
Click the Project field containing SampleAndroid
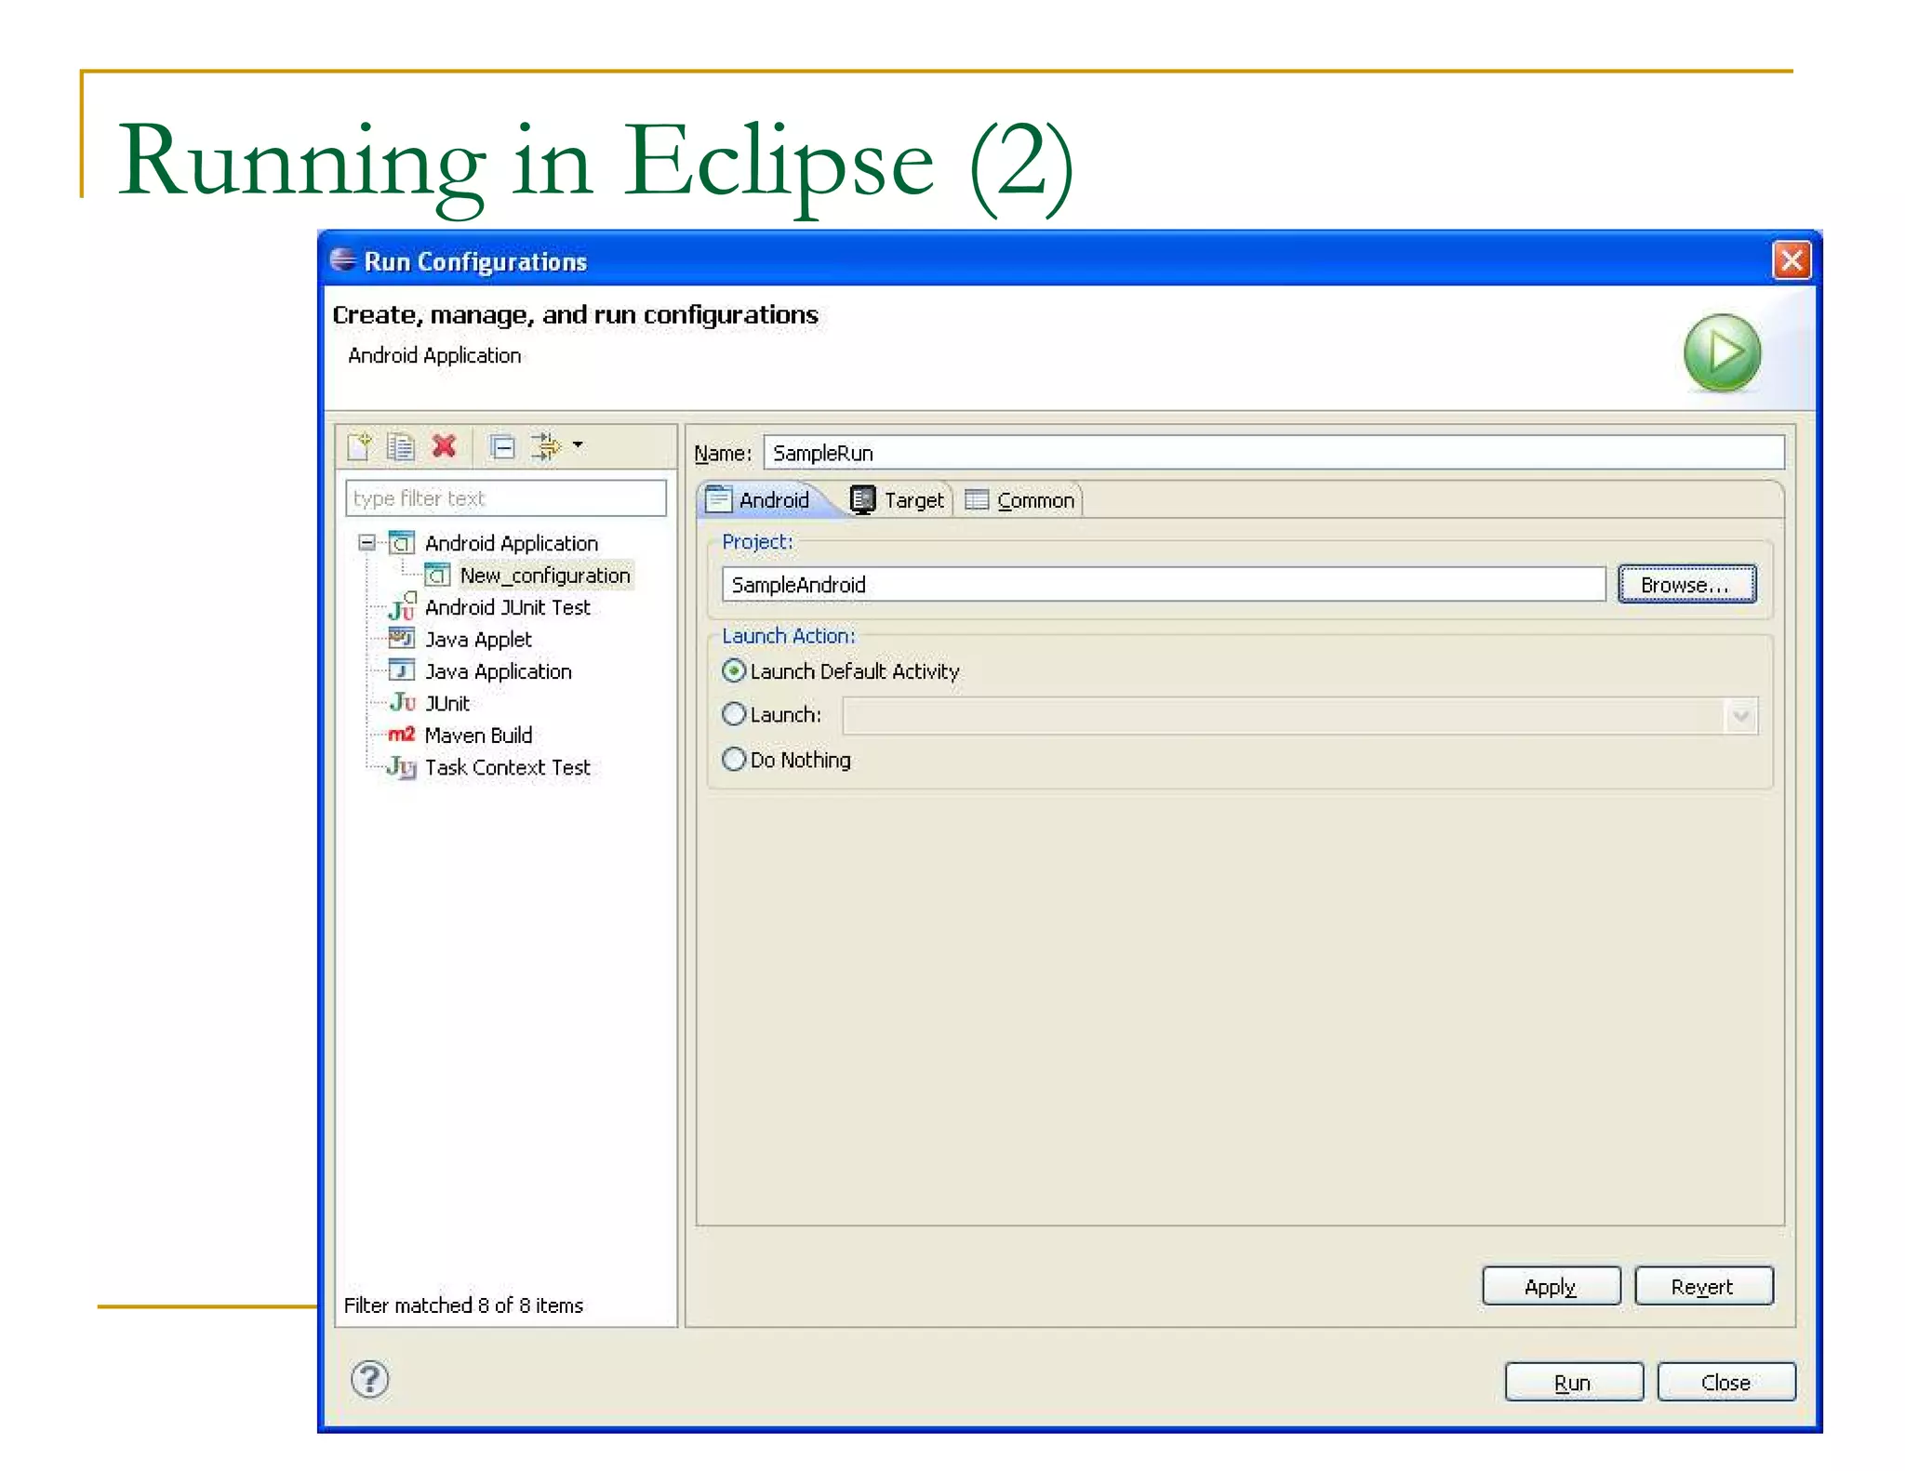(1163, 584)
